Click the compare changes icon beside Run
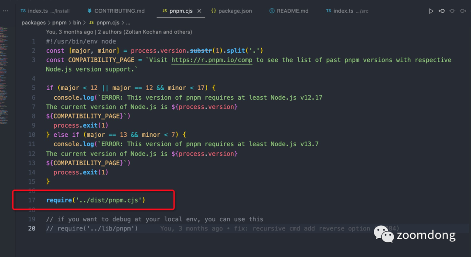This screenshot has height=257, width=471. (442, 11)
